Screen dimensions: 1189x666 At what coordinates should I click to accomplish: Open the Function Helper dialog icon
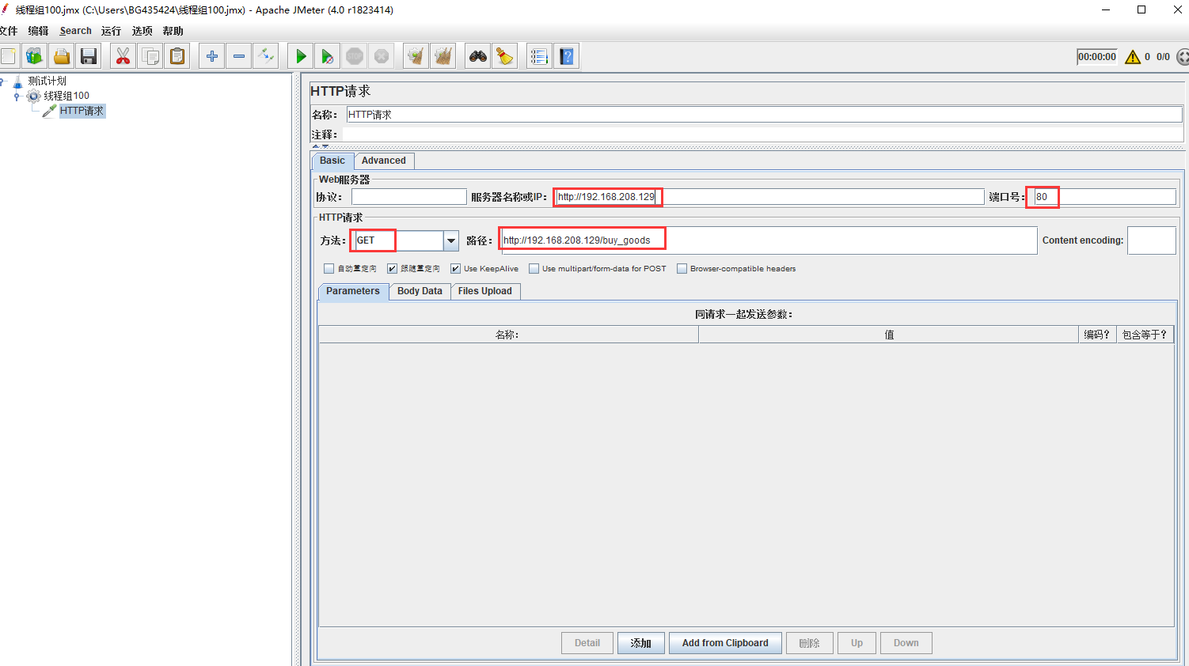[539, 56]
